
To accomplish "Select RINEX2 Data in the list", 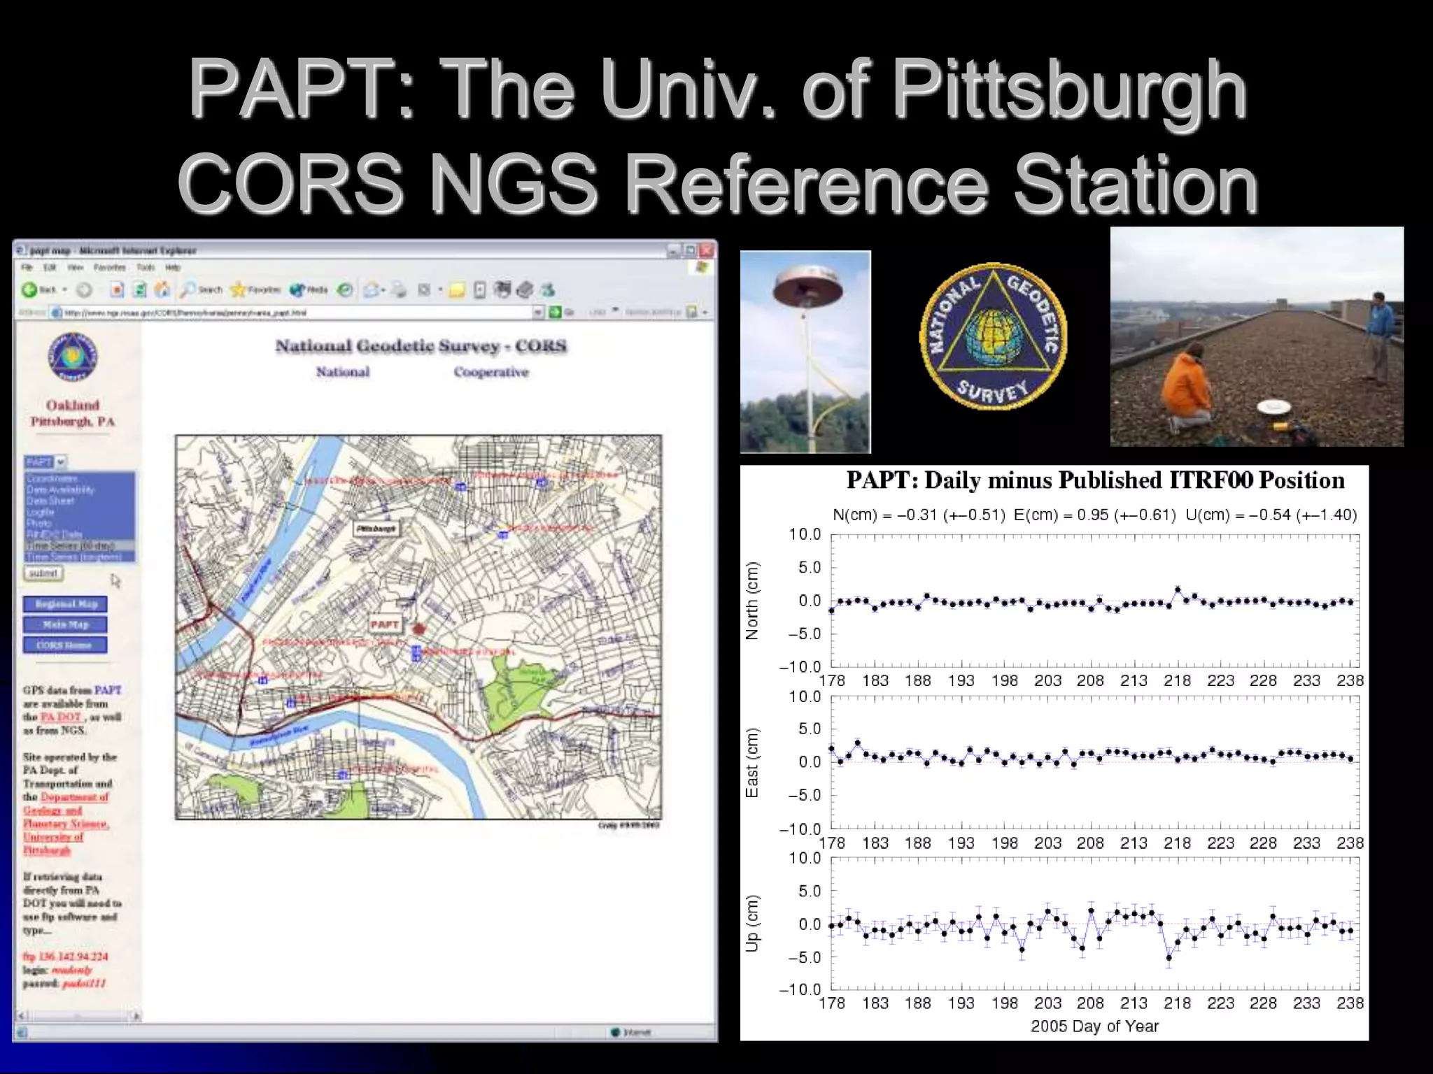I will tap(80, 534).
